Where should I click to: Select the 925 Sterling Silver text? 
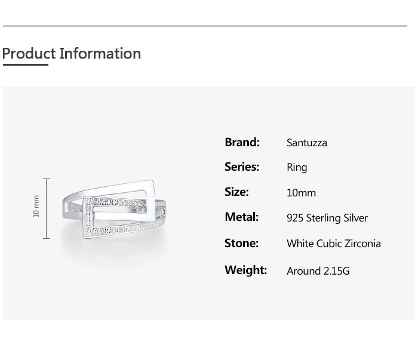click(x=327, y=218)
